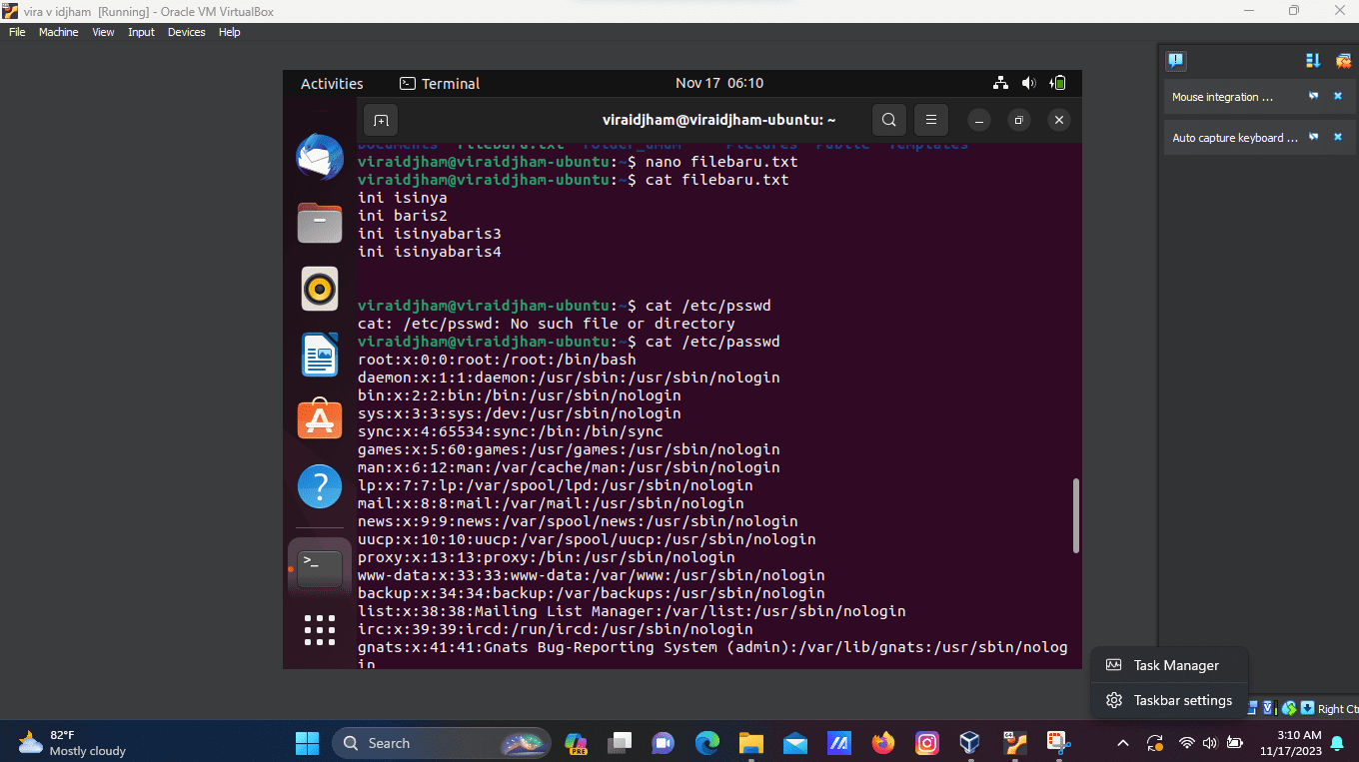Click the Auto capture keyboard notification text
Viewport: 1359px width, 762px height.
(x=1235, y=138)
